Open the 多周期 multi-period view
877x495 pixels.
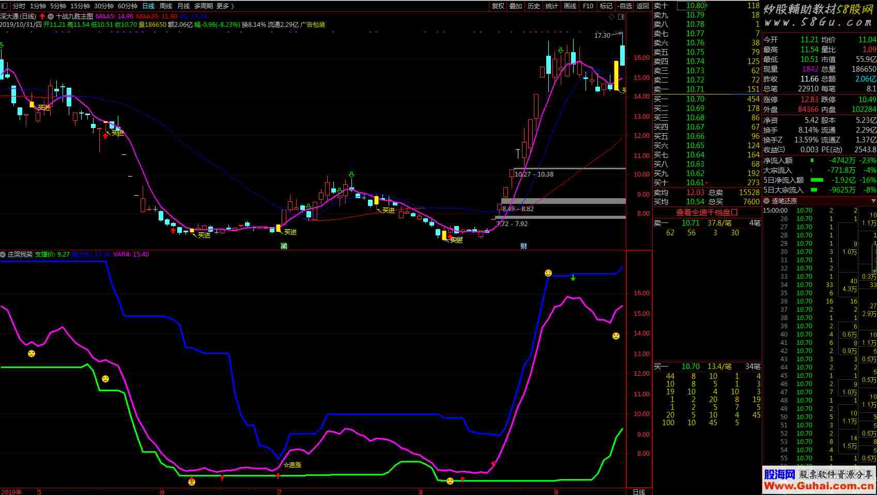tap(204, 6)
